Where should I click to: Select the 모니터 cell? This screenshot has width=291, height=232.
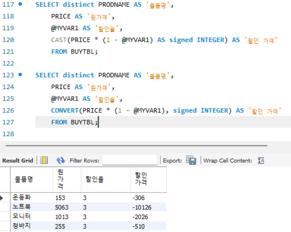pyautogui.click(x=32, y=216)
